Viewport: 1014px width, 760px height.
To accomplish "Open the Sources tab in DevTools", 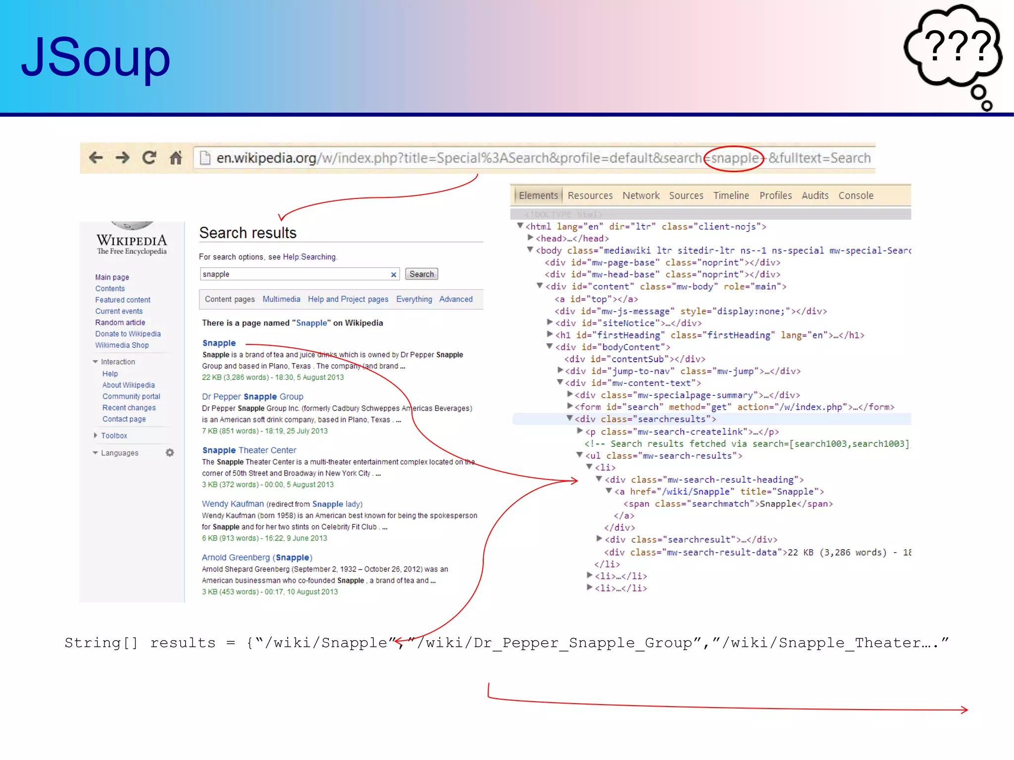I will [x=686, y=195].
